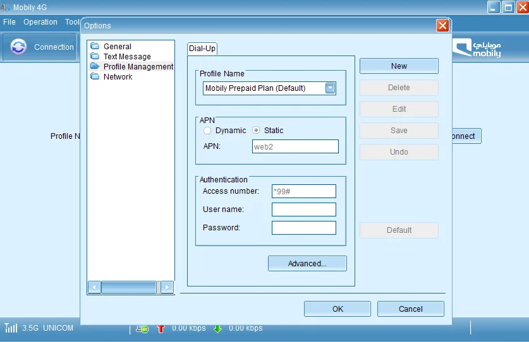Viewport: 529px width, 342px height.
Task: Click the Connection toolbar button label
Action: 54,47
